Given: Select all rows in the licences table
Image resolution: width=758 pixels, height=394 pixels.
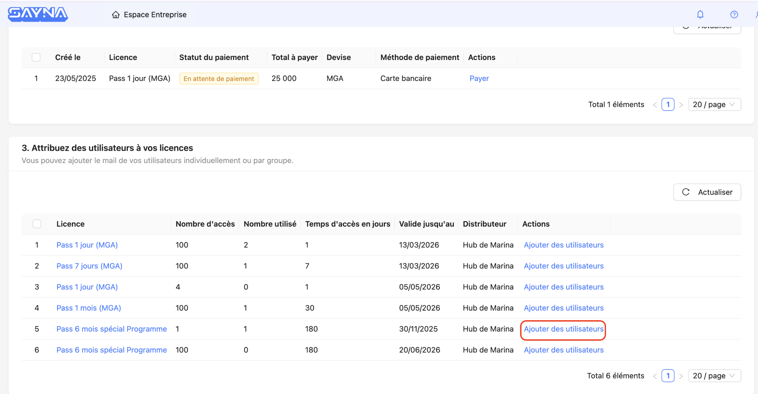Looking at the screenshot, I should coord(37,224).
